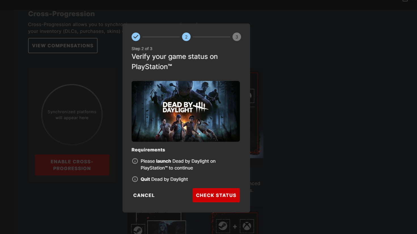Click the Synchronized platforms placeholder circle

point(72,115)
